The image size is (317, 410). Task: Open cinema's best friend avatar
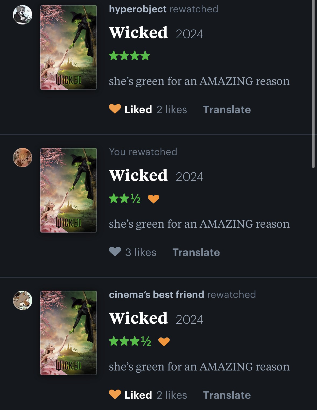(23, 300)
